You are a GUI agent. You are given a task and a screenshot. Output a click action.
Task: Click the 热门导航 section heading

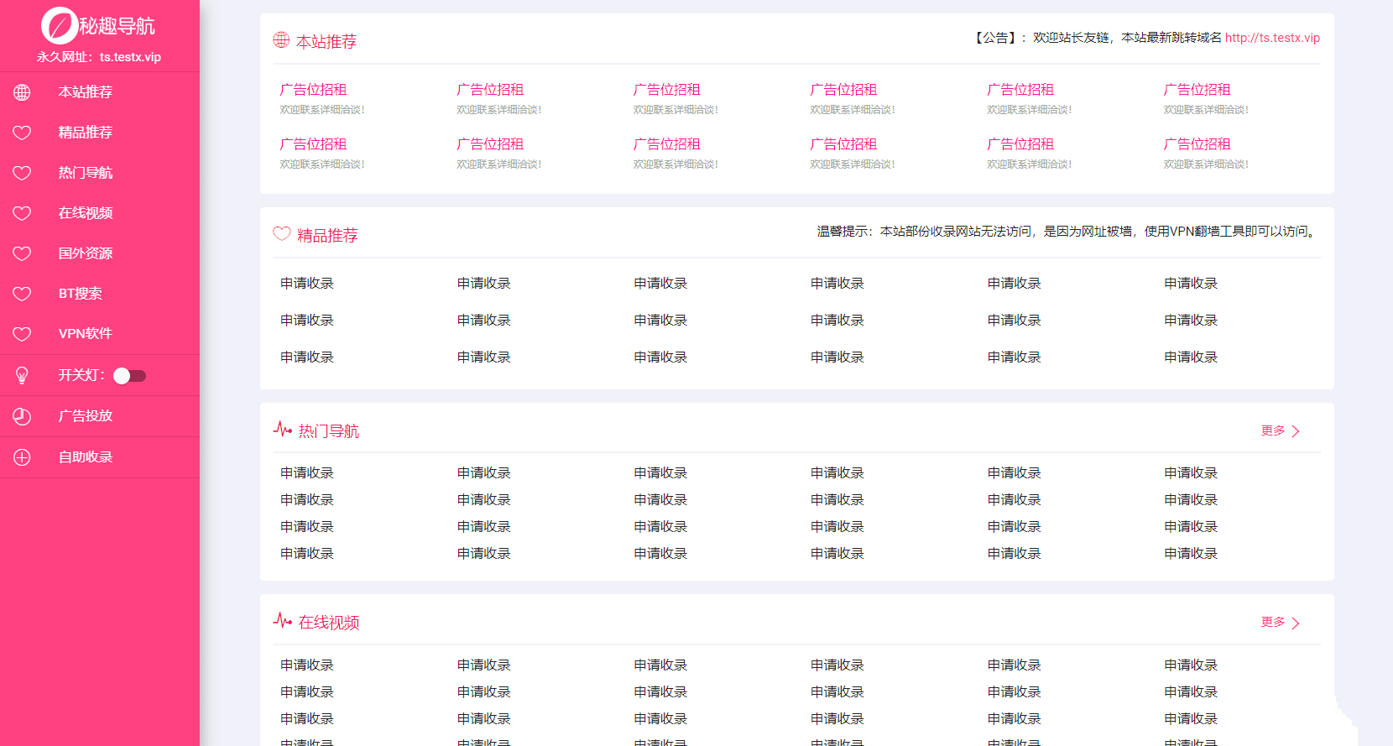tap(329, 430)
